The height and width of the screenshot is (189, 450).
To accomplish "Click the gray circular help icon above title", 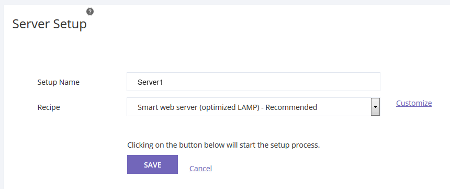I will click(x=90, y=12).
